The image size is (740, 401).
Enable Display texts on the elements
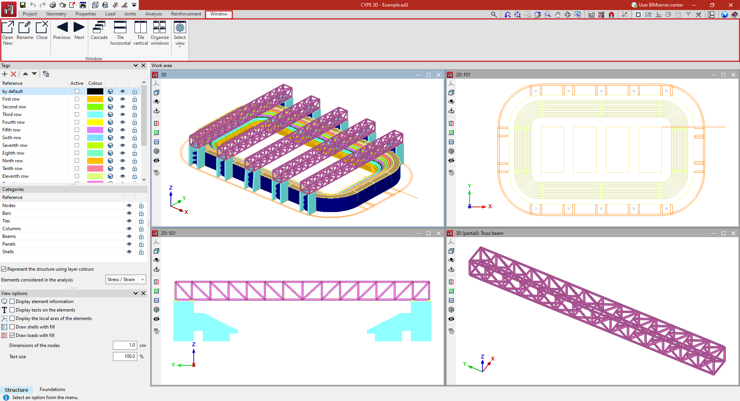(12, 310)
